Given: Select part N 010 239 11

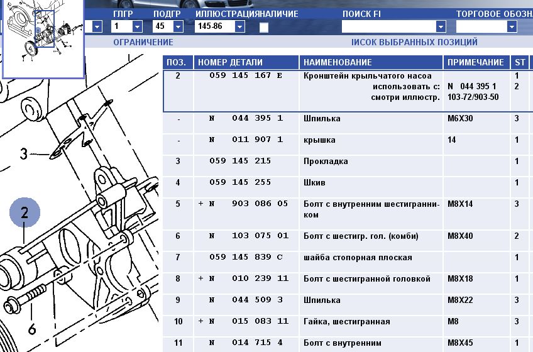Looking at the screenshot, I should click(243, 278).
